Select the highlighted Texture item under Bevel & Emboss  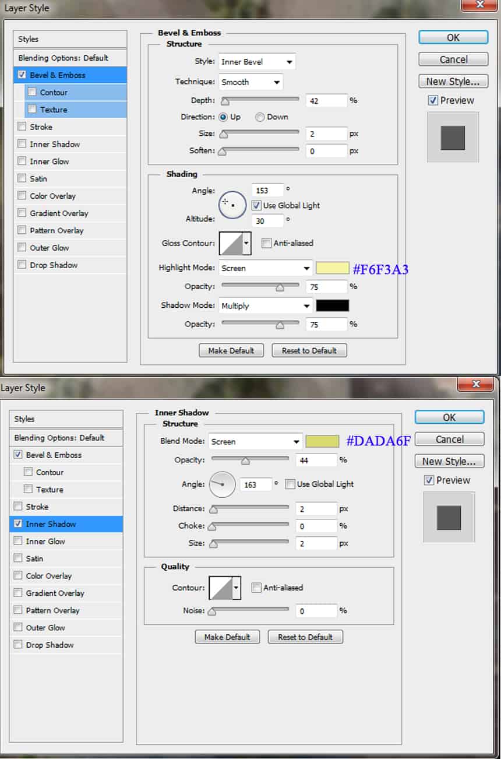click(x=53, y=110)
